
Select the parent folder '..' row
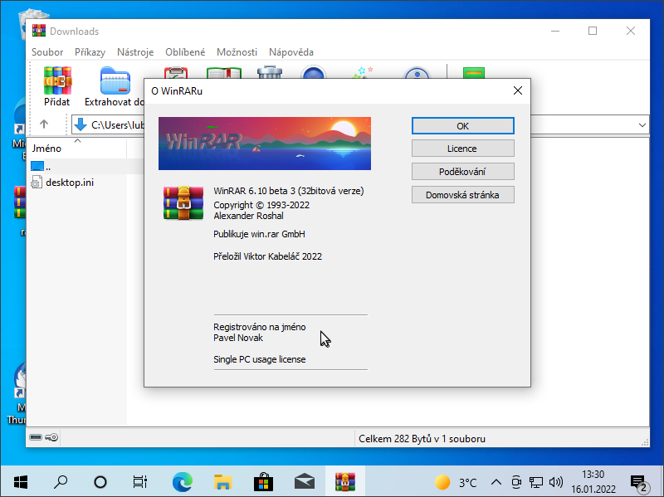point(85,167)
